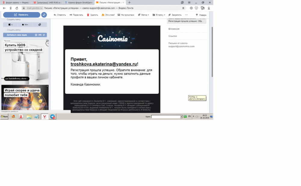The height and width of the screenshot is (186, 301).
Task: Open the taskbar Адрес dropdown arrow
Action: [181, 117]
